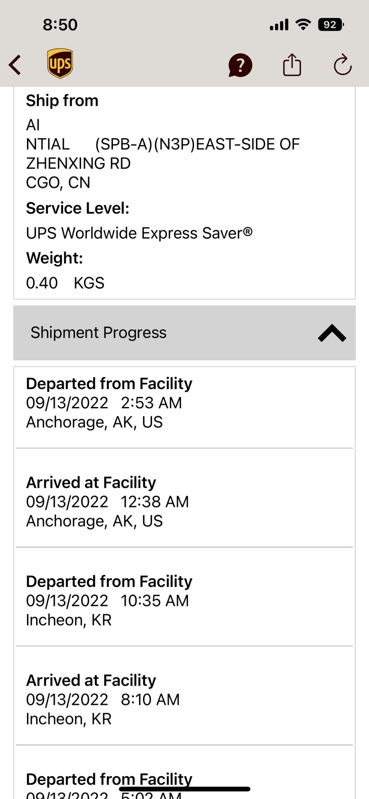369x799 pixels.
Task: Select Arrived at Facility Incheon 8:10 AM
Action: [103, 700]
